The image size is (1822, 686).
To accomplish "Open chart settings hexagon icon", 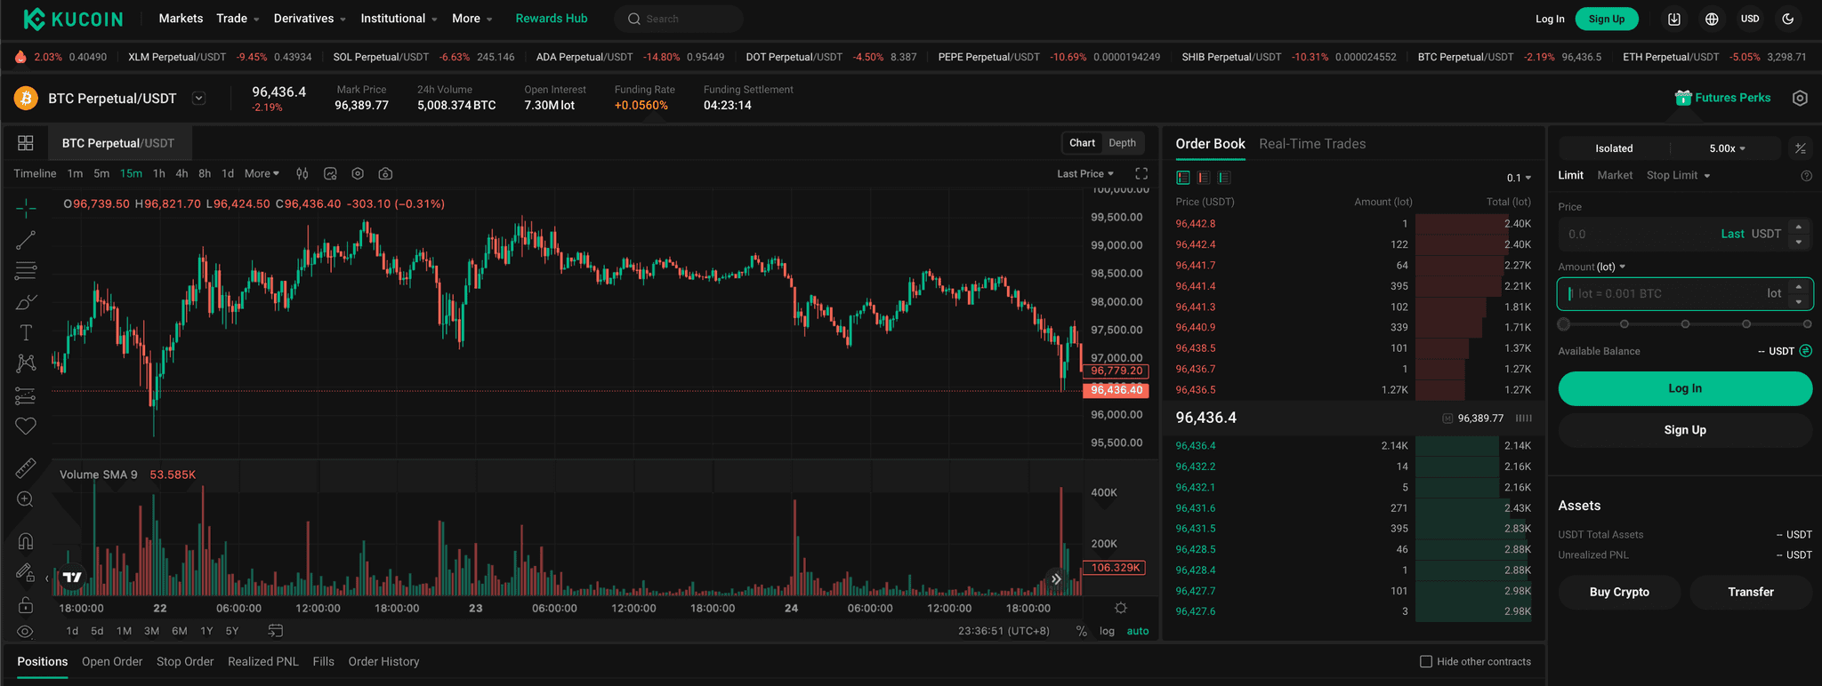I will coord(358,174).
